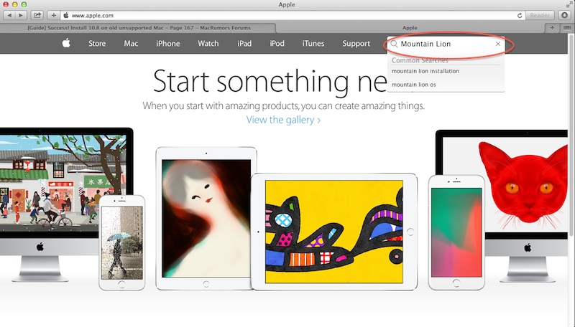Choose 'mountain lion installation' suggestion
This screenshot has width=575, height=327.
425,71
